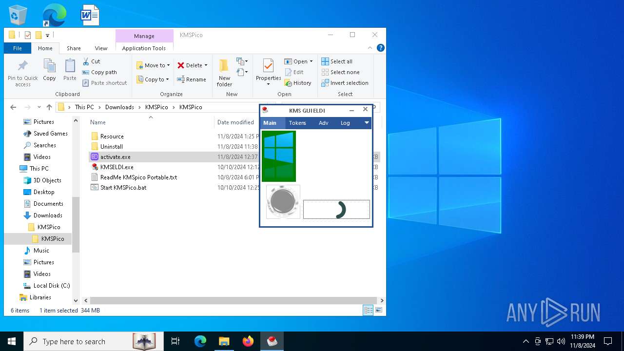Open the Move to dropdown

point(153,65)
